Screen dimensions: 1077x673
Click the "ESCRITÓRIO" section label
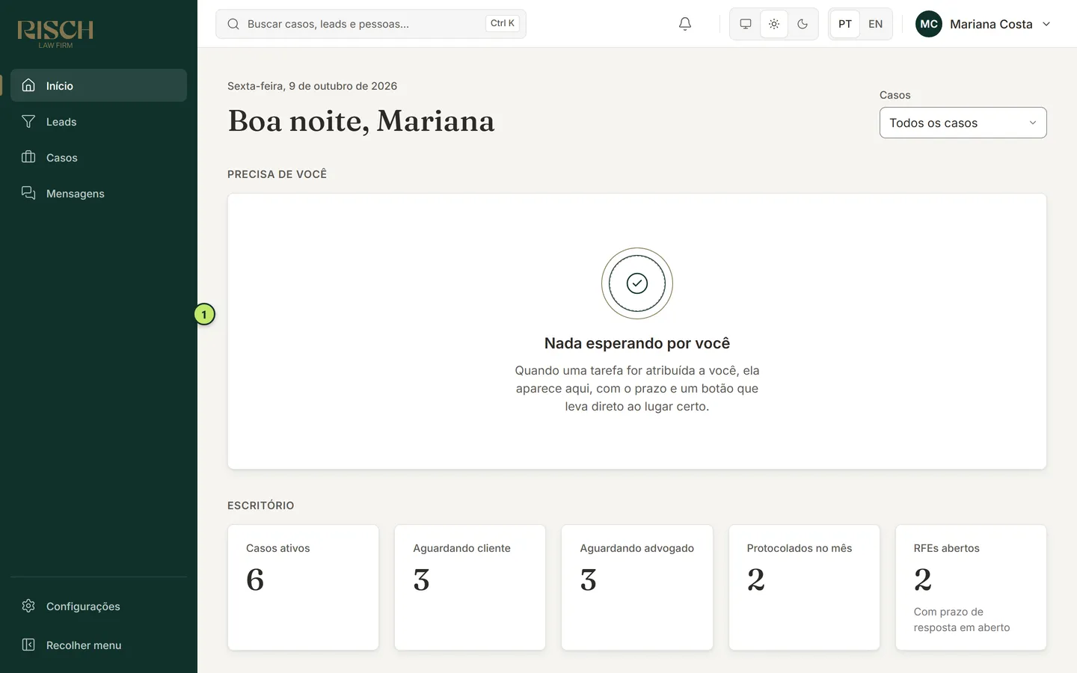pos(261,505)
